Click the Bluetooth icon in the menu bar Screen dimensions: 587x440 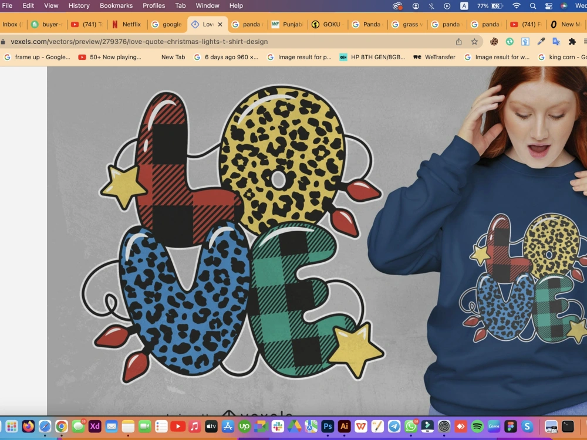[431, 6]
